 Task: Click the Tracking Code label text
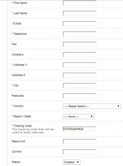point(23,126)
